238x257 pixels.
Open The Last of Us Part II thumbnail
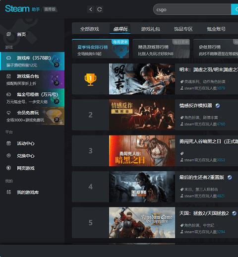tap(142, 187)
